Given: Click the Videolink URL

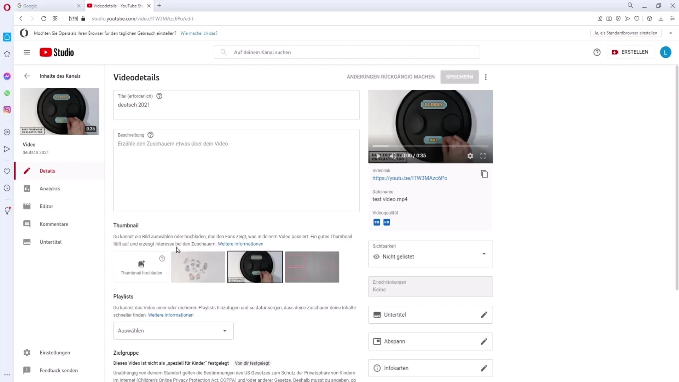Looking at the screenshot, I should [410, 178].
